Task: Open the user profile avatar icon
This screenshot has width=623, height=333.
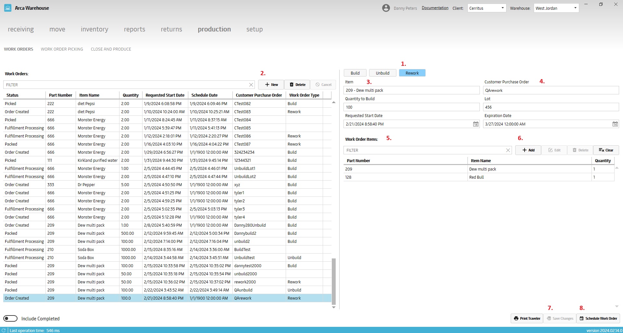Action: (x=386, y=8)
